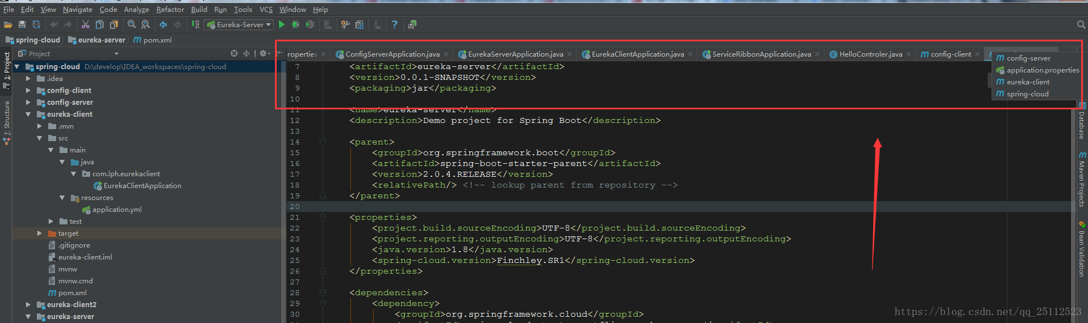1088x323 pixels.
Task: Select spring-cloud in hidden tabs popup
Action: tap(1035, 94)
